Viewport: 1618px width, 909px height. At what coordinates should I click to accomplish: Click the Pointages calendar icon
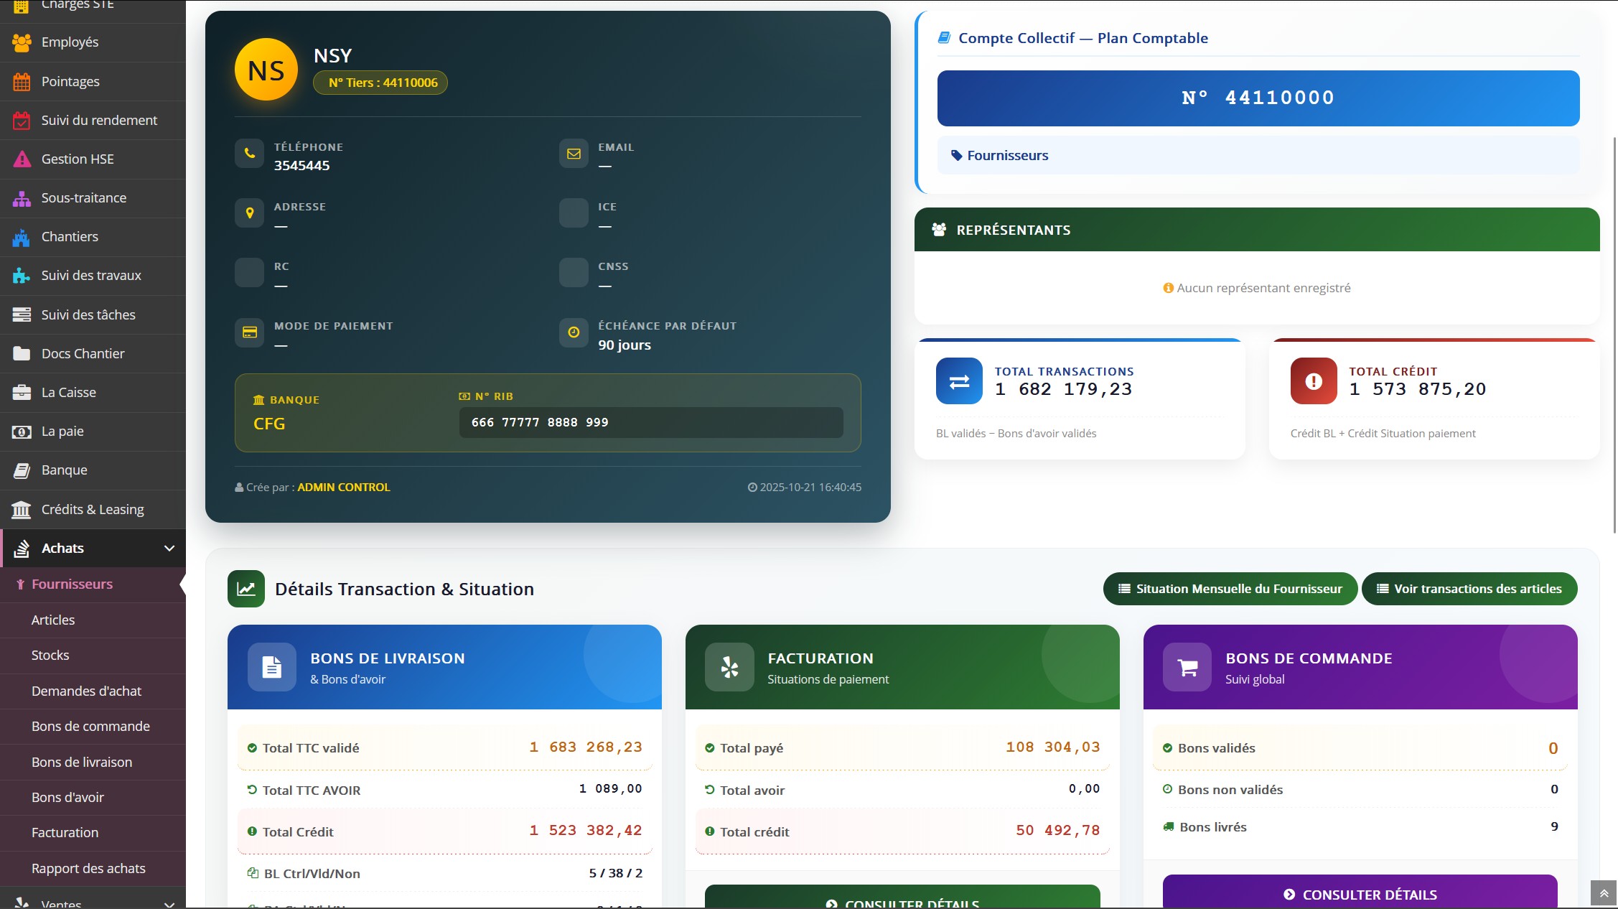point(22,82)
